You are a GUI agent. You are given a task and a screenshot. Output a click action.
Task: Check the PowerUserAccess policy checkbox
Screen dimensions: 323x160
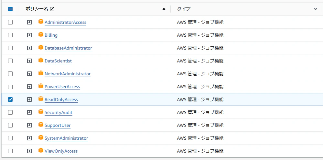coord(10,87)
